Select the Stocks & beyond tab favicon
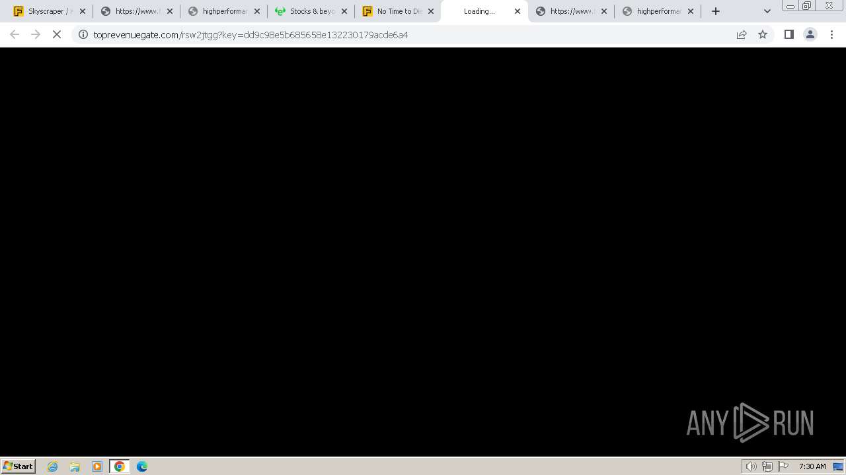Image resolution: width=846 pixels, height=475 pixels. tap(280, 11)
